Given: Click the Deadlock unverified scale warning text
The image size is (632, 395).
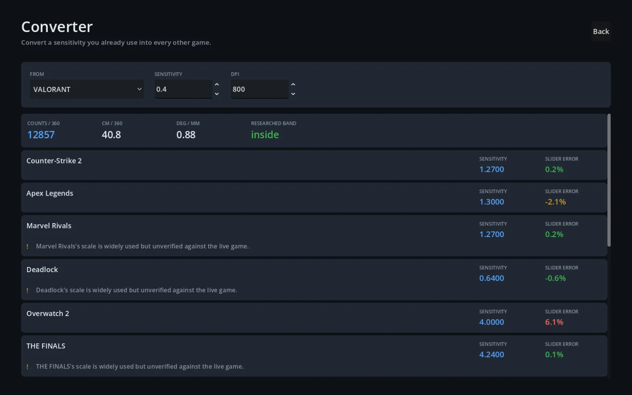Looking at the screenshot, I should (x=136, y=290).
